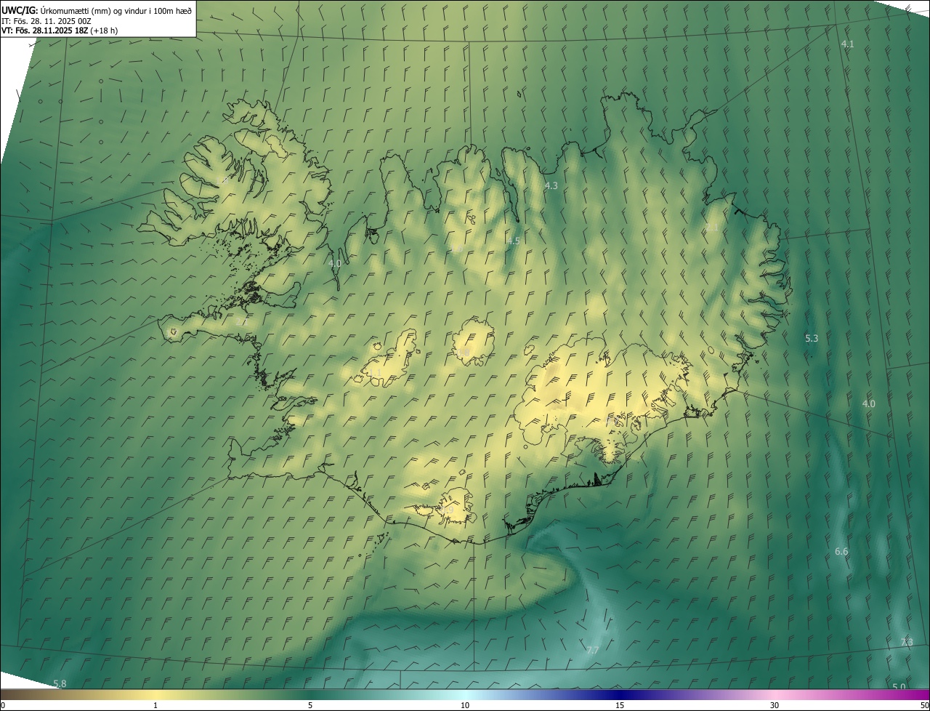Click the 5.3 value label on the map
This screenshot has width=930, height=711.
click(x=812, y=339)
